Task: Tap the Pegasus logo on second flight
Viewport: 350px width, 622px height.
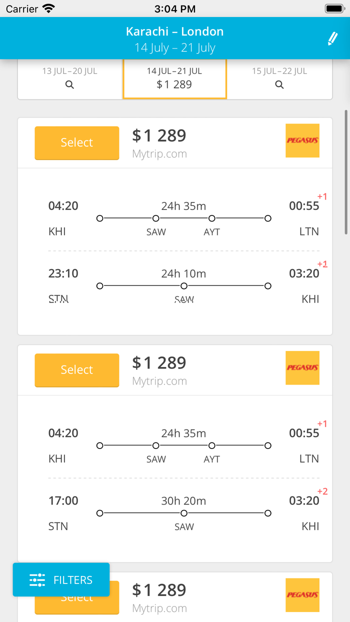Action: point(302,368)
